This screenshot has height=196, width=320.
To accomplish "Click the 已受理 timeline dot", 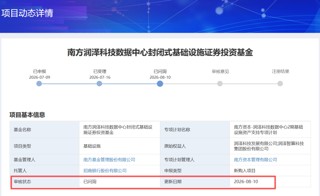I will 99,84.
